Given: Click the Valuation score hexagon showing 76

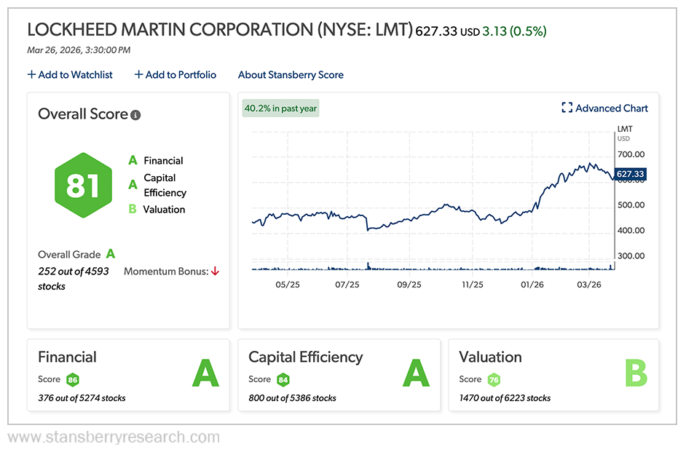Looking at the screenshot, I should click(495, 379).
